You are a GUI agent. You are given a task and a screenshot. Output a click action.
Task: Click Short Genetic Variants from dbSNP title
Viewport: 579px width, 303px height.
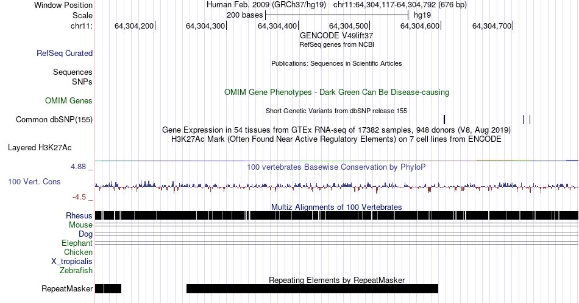(336, 111)
